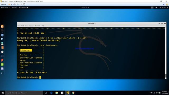Viewport: 169px width, 95px height.
Task: Show all applications grid in Kali dock
Action: 2,73
